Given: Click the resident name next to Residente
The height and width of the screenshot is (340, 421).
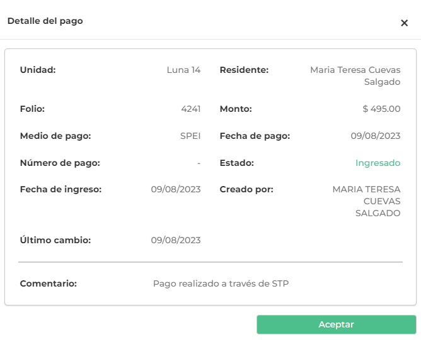Looking at the screenshot, I should pyautogui.click(x=355, y=76).
